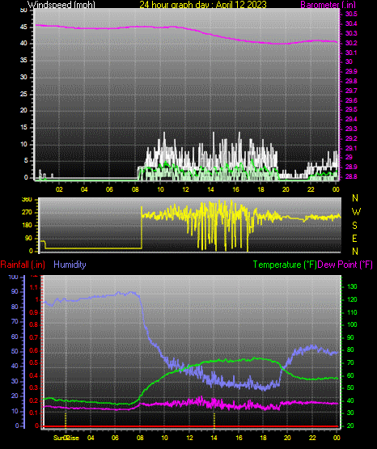Click the 29.5 barometer axis value
377x449 pixels.
pos(351,110)
